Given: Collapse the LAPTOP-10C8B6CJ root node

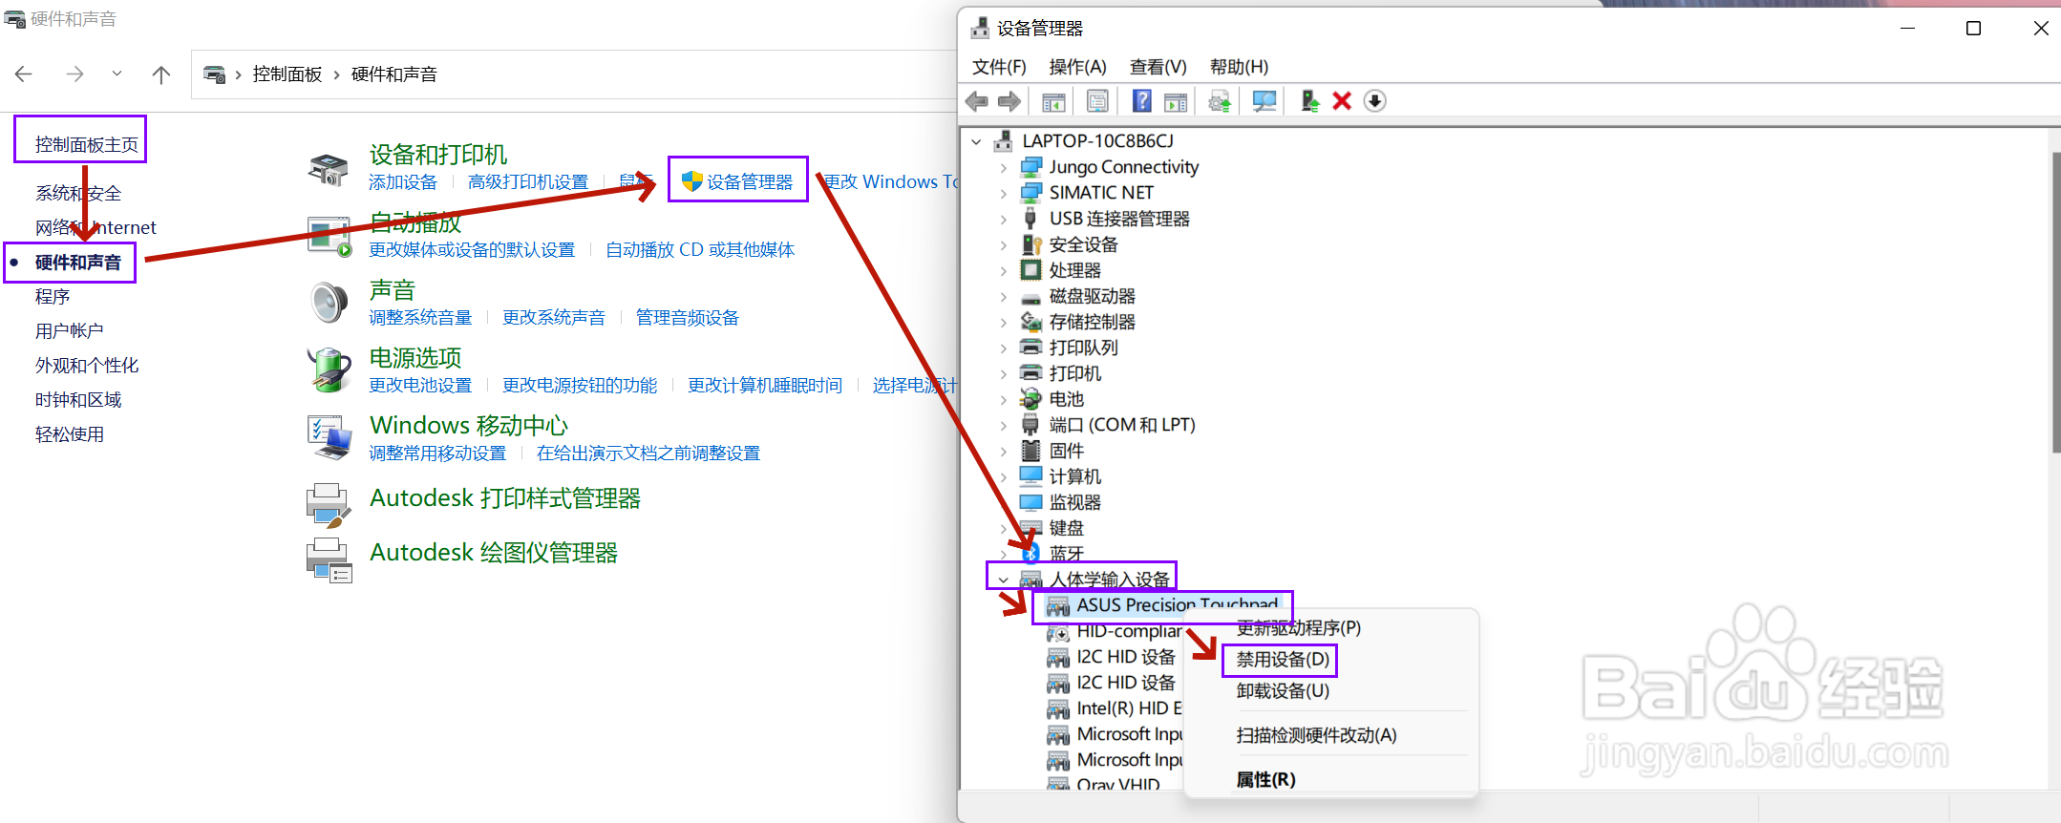Looking at the screenshot, I should (976, 141).
